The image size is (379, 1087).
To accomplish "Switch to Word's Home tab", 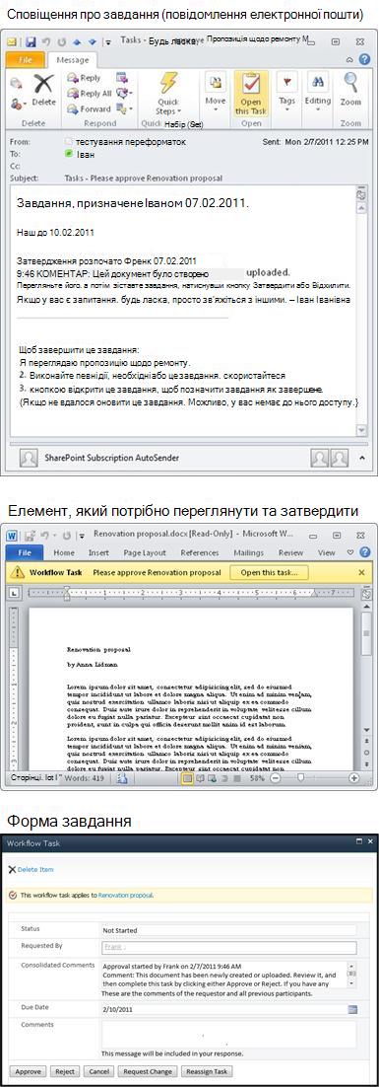I will pos(64,553).
